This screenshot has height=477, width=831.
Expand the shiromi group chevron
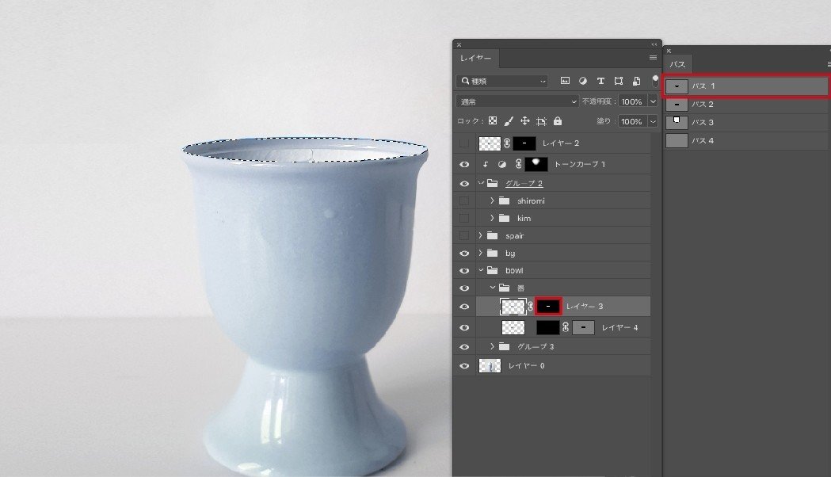(493, 201)
